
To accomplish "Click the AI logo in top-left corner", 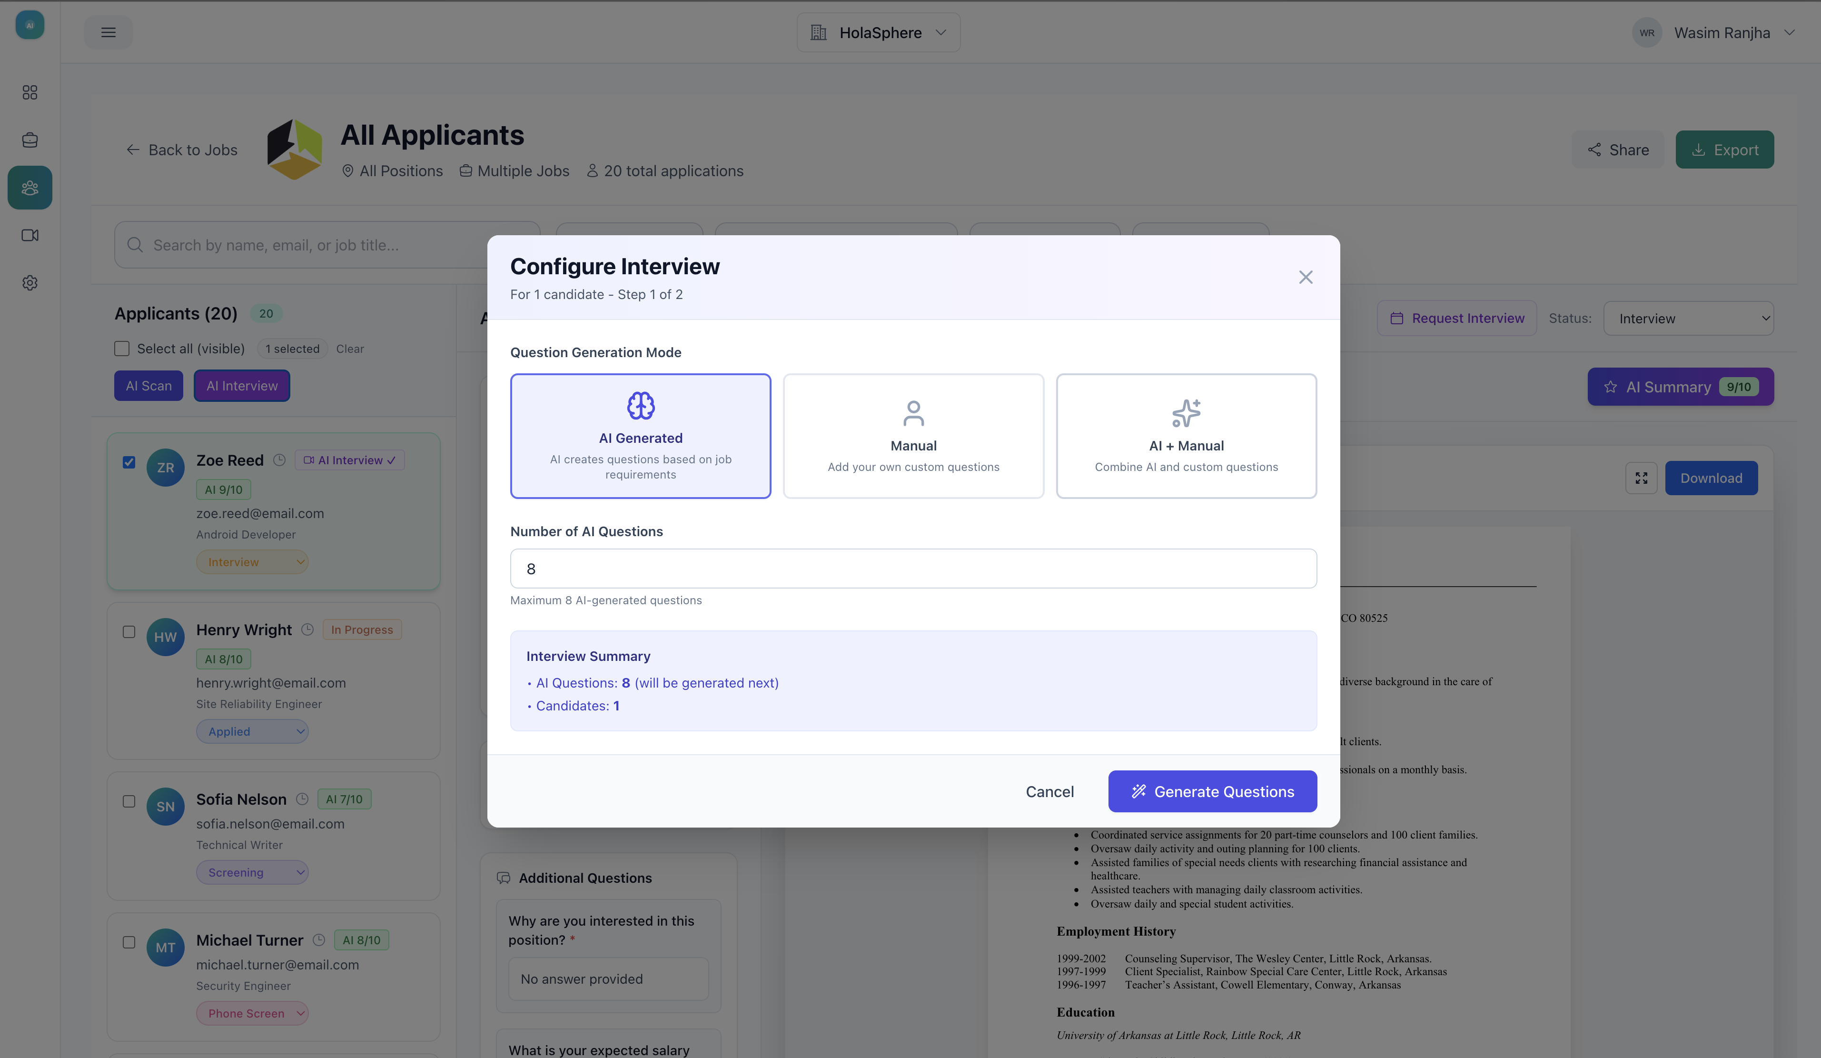I will click(x=30, y=24).
